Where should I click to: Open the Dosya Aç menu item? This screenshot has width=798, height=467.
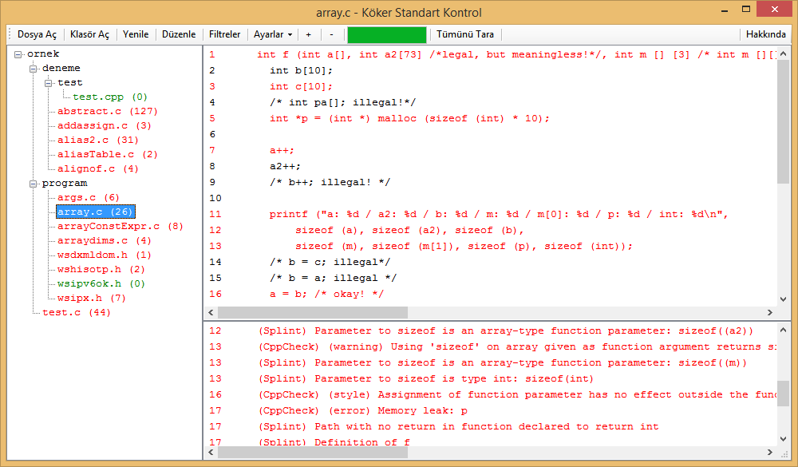click(x=37, y=34)
